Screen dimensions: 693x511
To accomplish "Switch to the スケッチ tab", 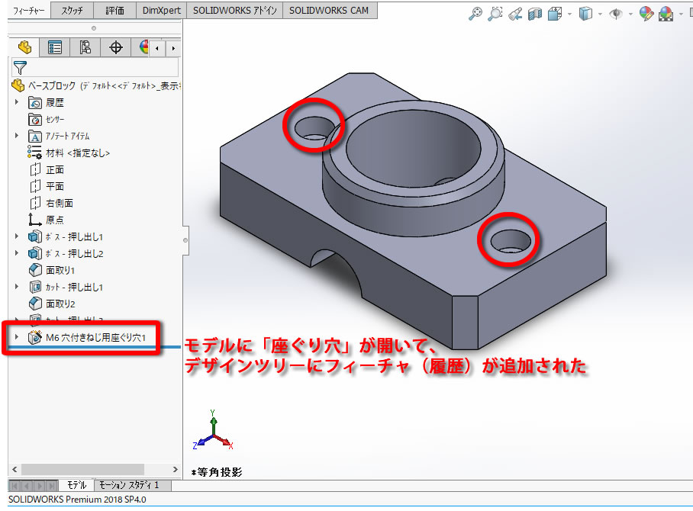I will (72, 11).
